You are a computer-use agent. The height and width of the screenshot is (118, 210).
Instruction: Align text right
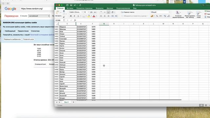[x=108, y=16]
